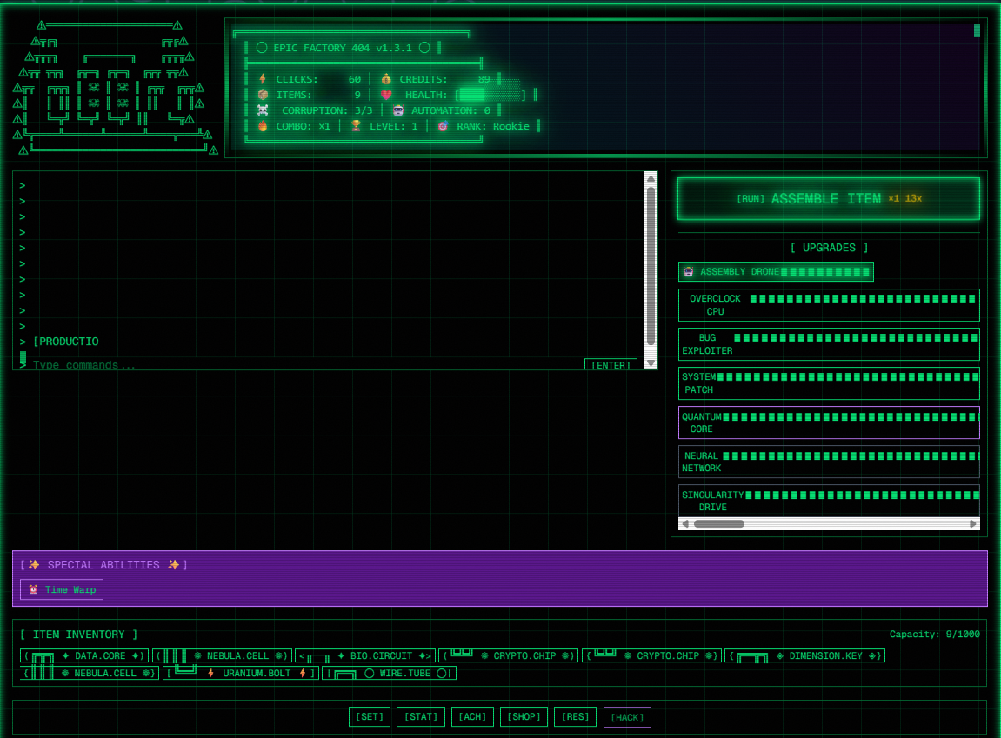Click the target icon beside RANK
1001x738 pixels.
(443, 126)
